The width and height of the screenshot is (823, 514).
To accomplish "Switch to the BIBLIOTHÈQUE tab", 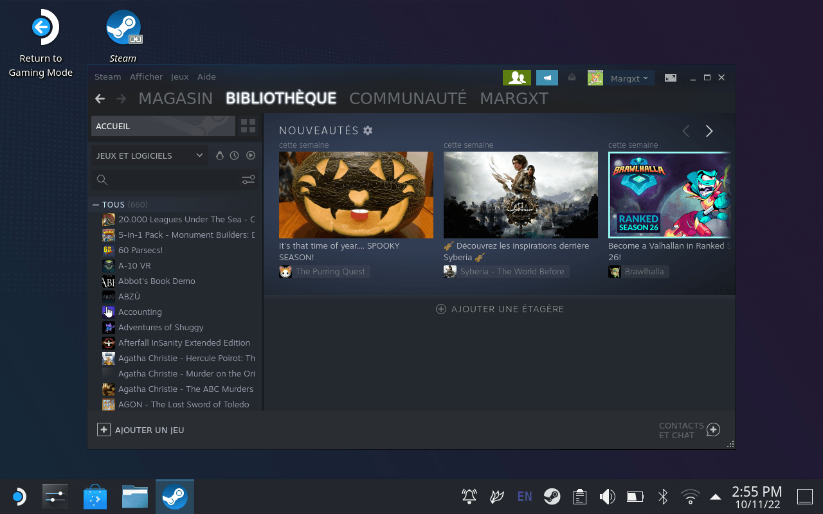I will click(281, 98).
